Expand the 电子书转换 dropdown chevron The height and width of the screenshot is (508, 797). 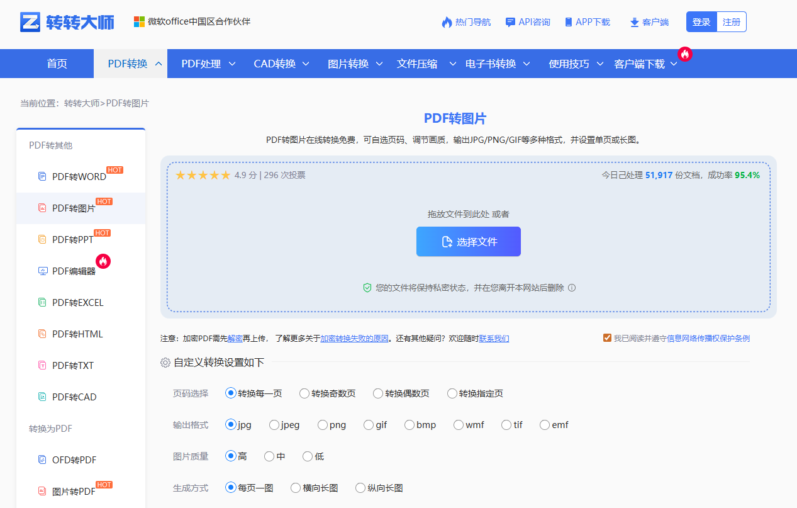point(527,64)
